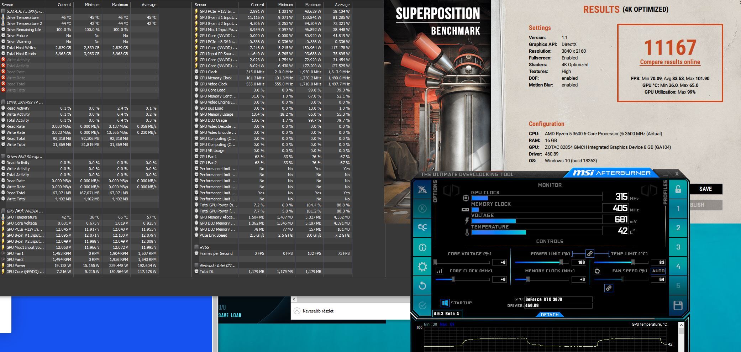The image size is (741, 352).
Task: Adjust the Core Voltage slider handle
Action: pyautogui.click(x=435, y=263)
